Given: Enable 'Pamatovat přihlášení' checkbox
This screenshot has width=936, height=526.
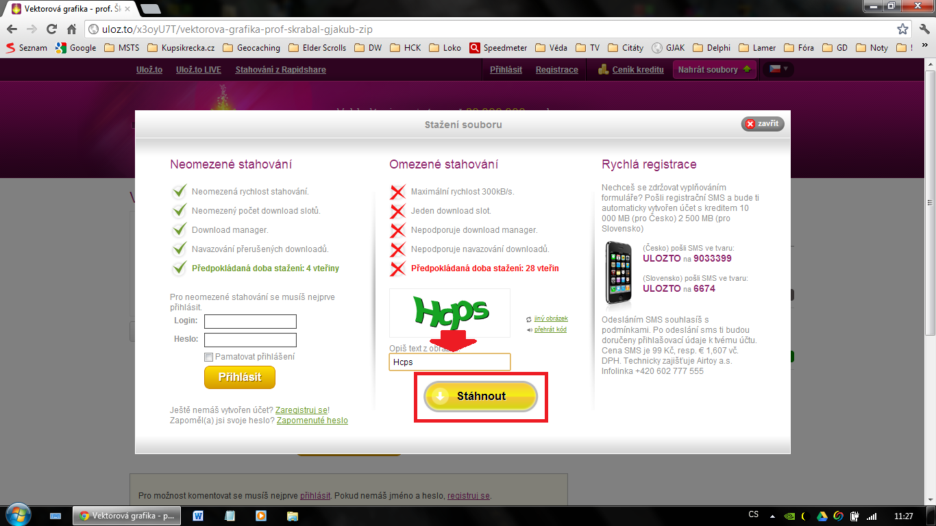Looking at the screenshot, I should pyautogui.click(x=209, y=357).
